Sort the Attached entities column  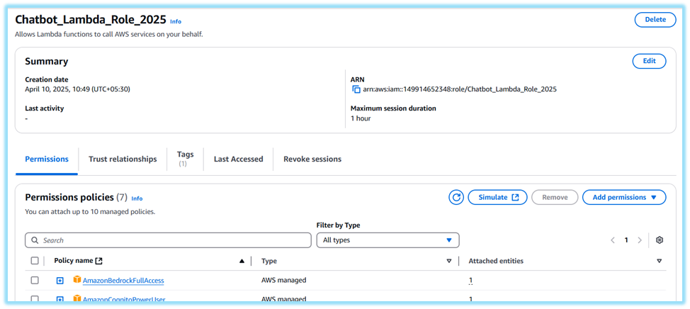660,261
